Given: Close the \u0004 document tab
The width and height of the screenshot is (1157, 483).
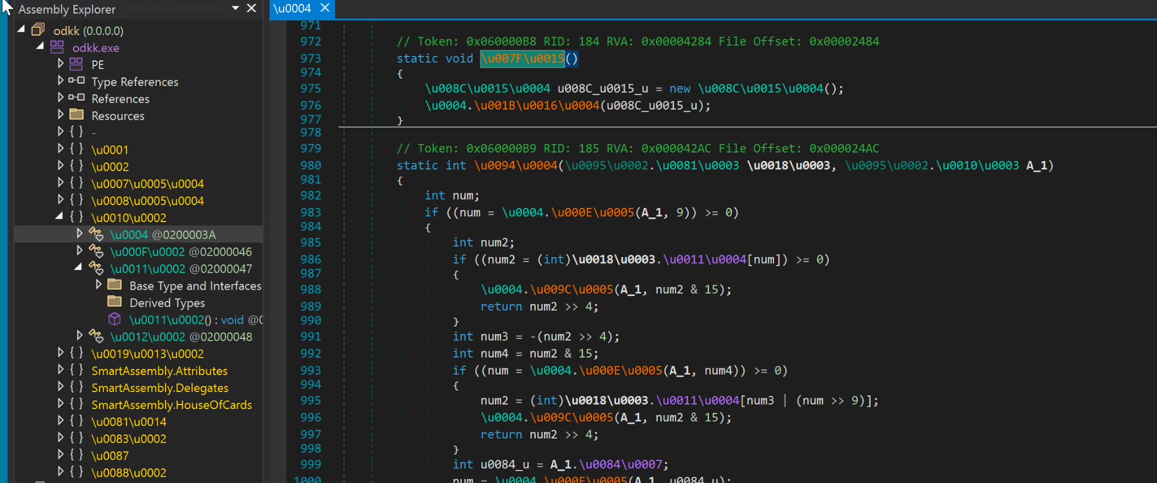Looking at the screenshot, I should point(324,8).
